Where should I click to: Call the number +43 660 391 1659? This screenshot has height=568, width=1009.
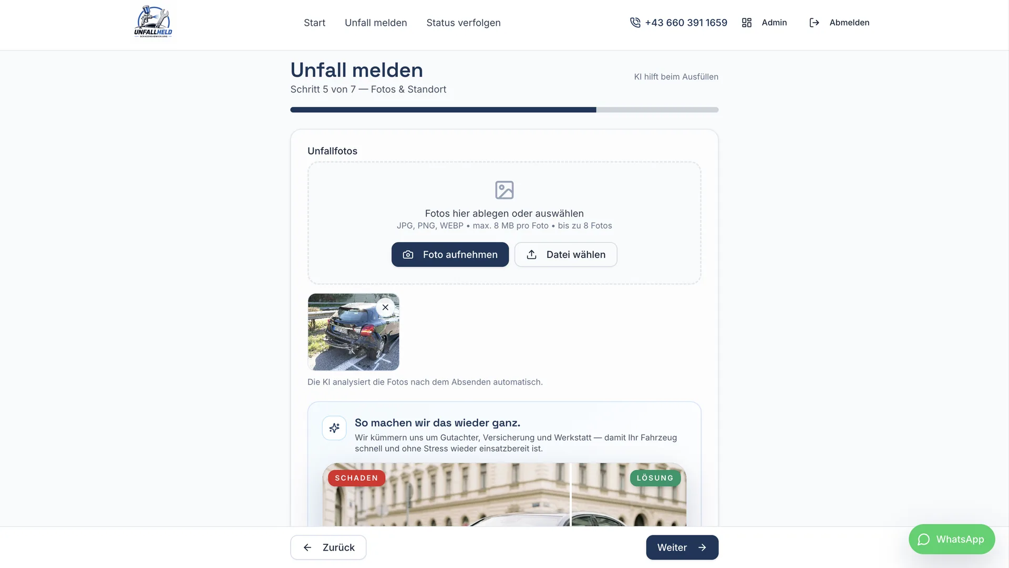click(686, 23)
